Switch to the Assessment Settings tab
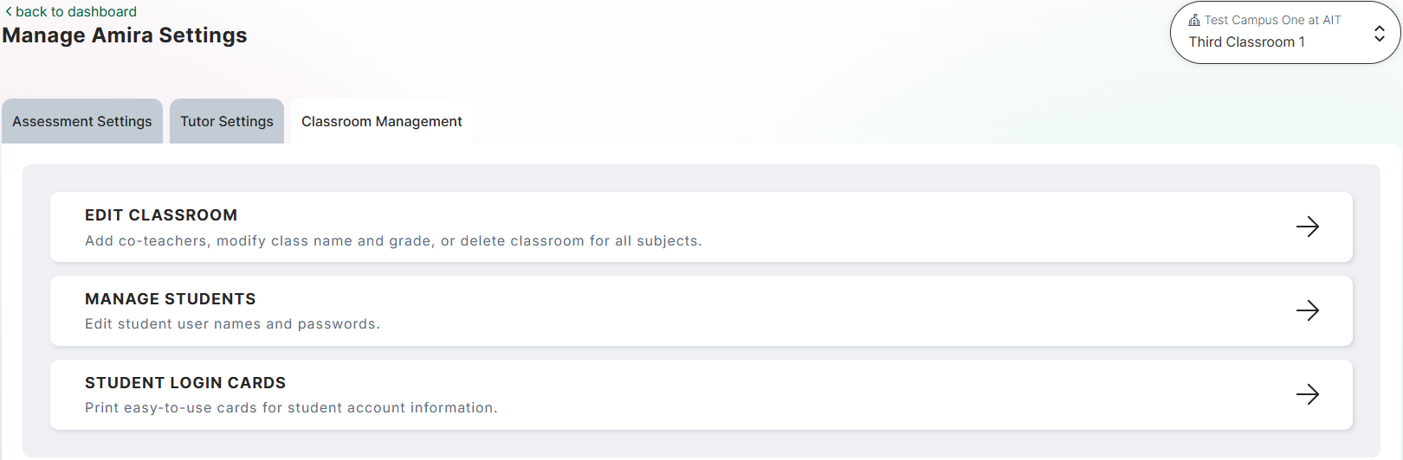The image size is (1403, 460). point(82,122)
